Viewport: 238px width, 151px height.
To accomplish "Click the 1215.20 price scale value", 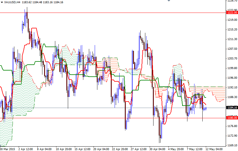I will 232,30.
